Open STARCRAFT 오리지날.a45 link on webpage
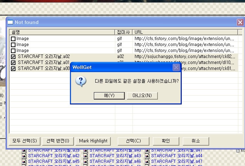This screenshot has width=245, height=166. click(54, 161)
